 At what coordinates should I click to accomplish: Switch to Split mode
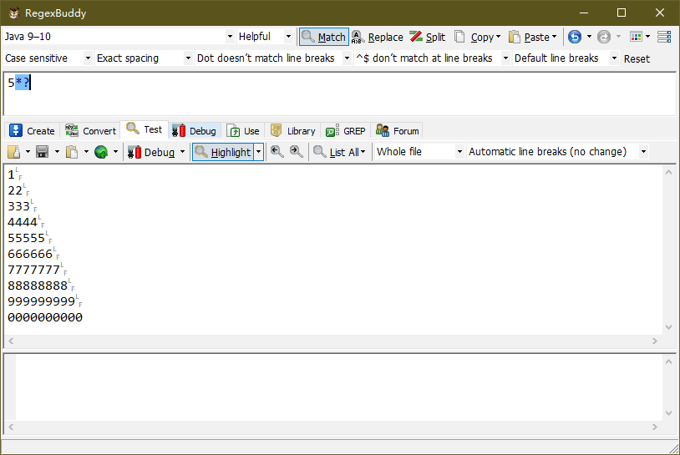428,38
